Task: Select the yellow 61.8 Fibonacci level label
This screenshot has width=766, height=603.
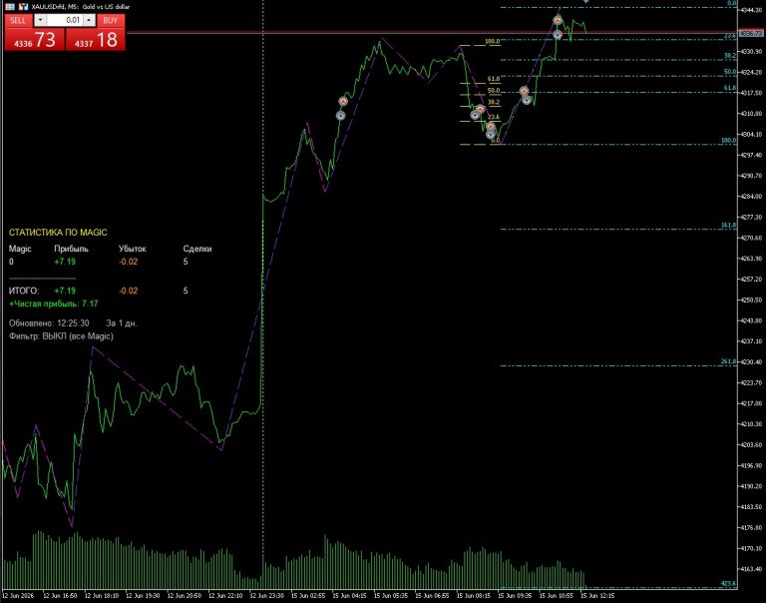Action: coord(494,79)
